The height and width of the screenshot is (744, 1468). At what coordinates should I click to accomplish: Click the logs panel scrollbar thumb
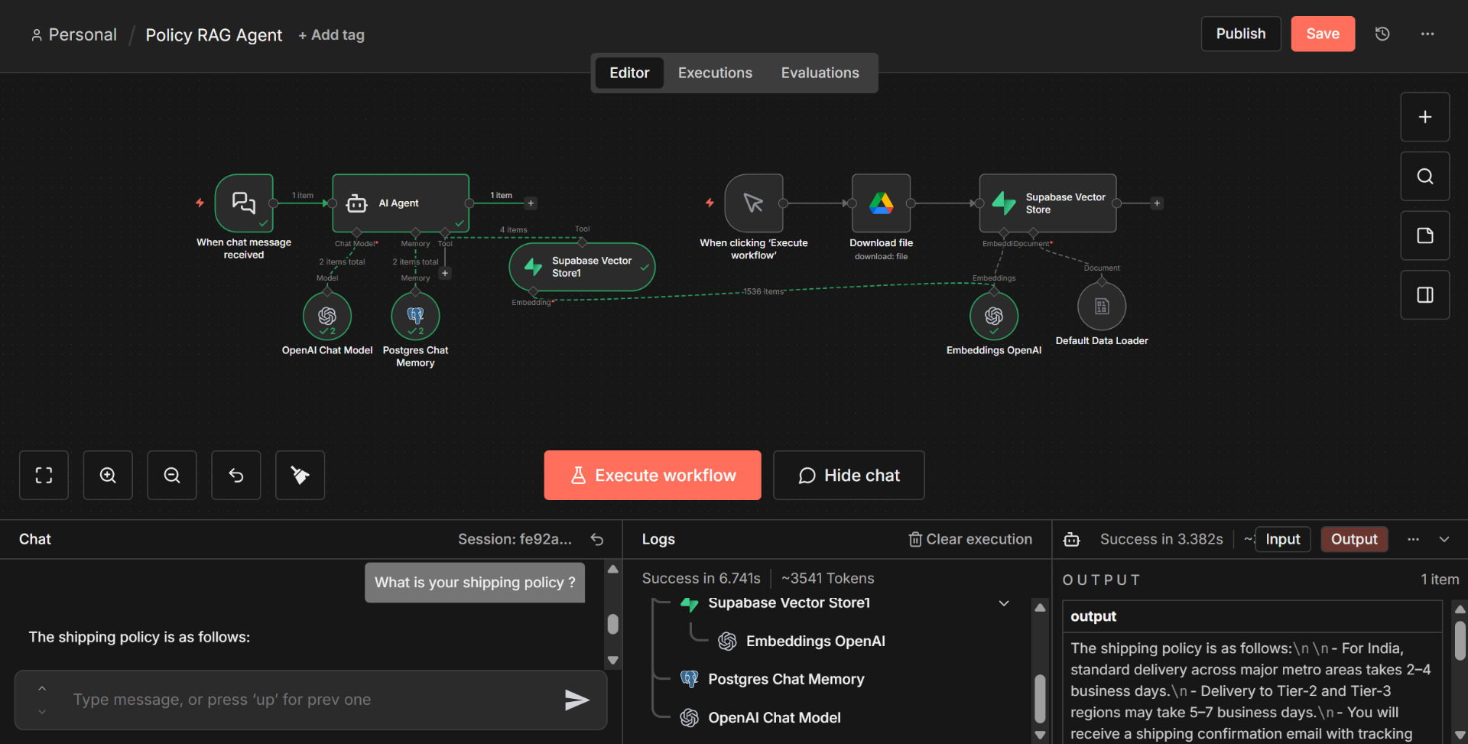1040,698
